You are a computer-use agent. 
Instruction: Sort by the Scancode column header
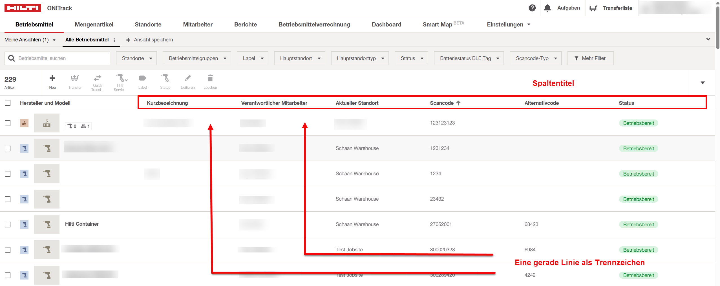point(441,103)
